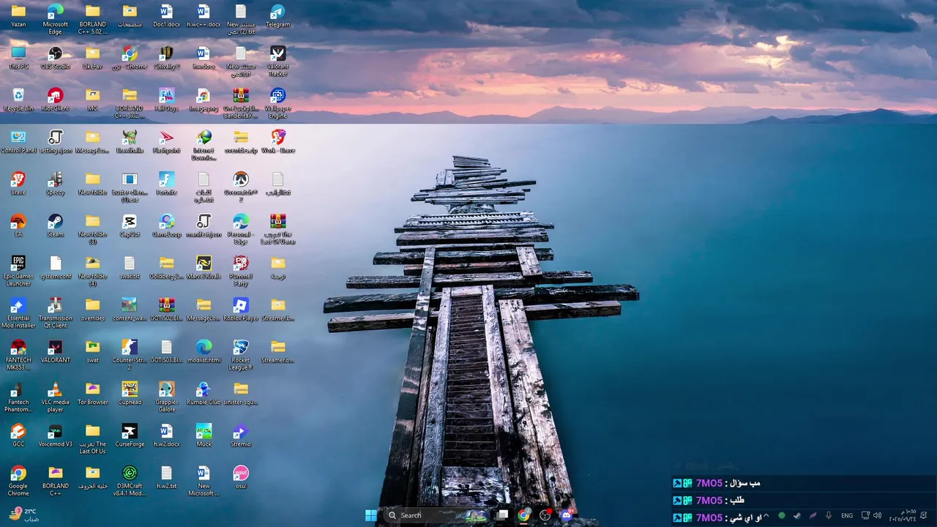Open the Marvel Rivals shortcut
This screenshot has width=937, height=527.
point(204,267)
